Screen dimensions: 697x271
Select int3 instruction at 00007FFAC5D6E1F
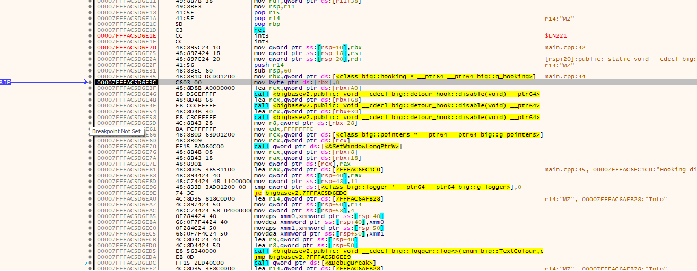(261, 42)
